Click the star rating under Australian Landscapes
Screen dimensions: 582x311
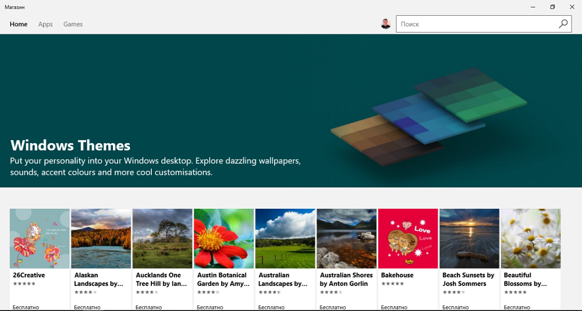point(270,292)
